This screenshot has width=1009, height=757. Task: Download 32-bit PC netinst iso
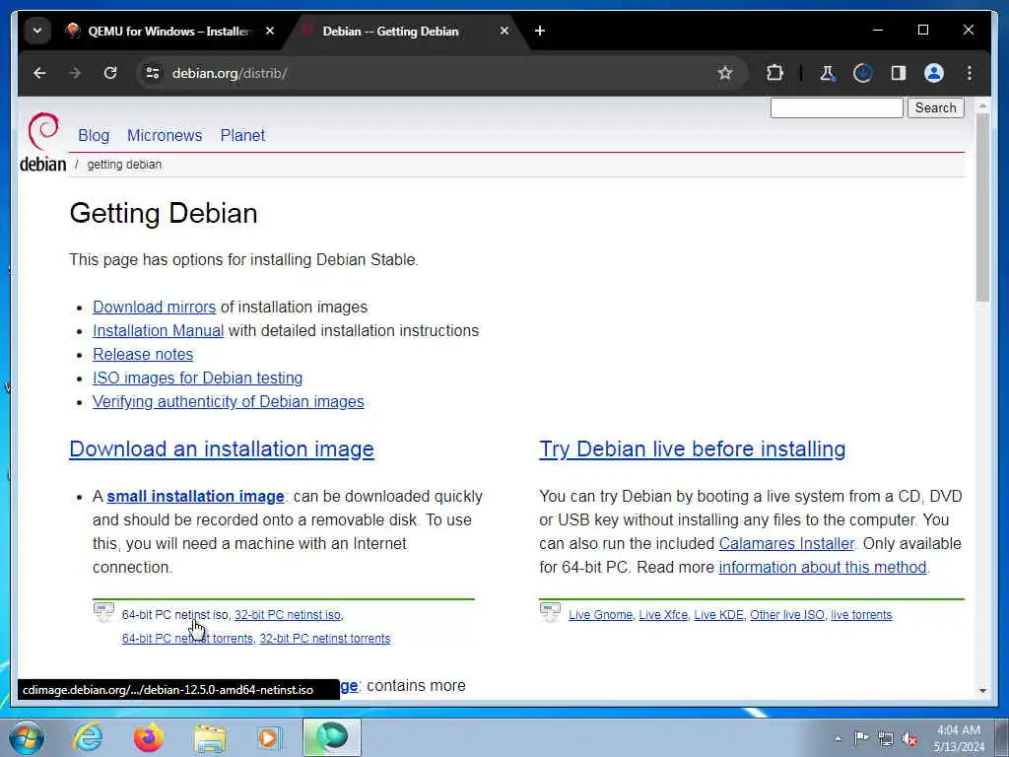point(288,615)
